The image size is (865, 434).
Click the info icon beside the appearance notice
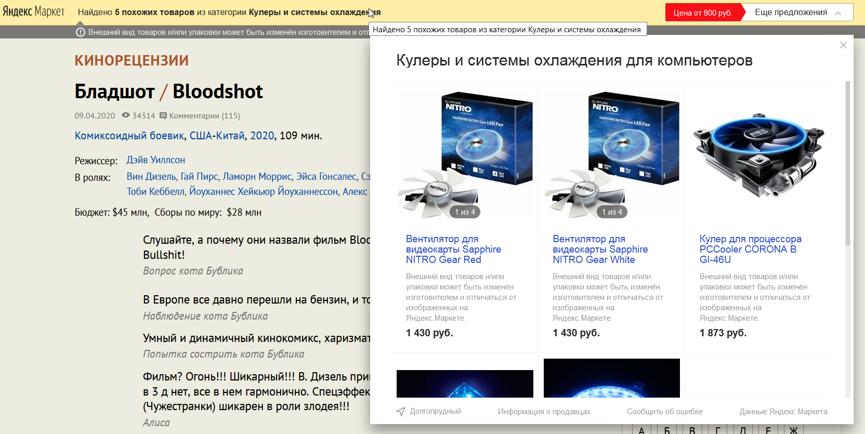[81, 32]
